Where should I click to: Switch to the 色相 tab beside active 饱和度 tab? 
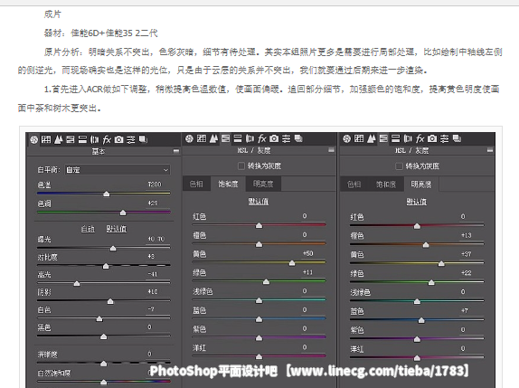[x=196, y=184]
